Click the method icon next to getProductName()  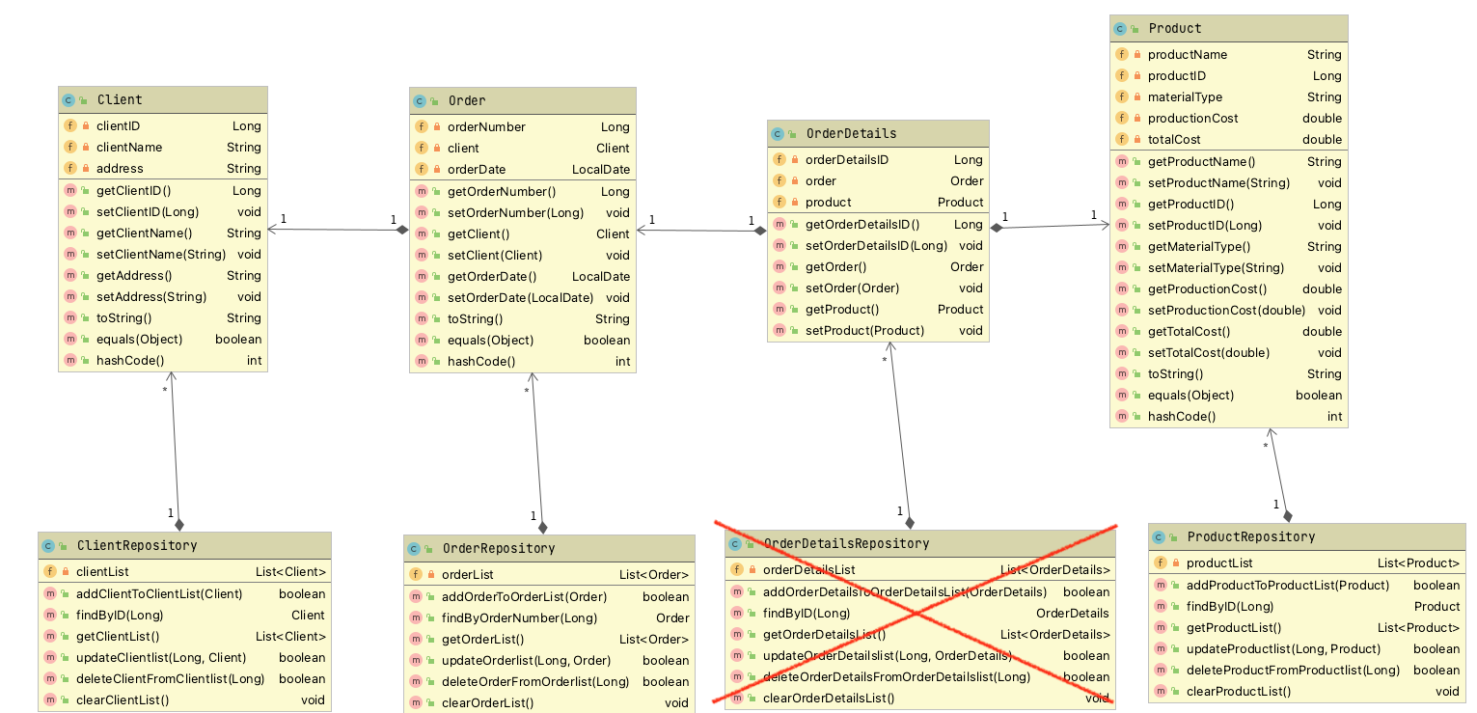[1122, 161]
